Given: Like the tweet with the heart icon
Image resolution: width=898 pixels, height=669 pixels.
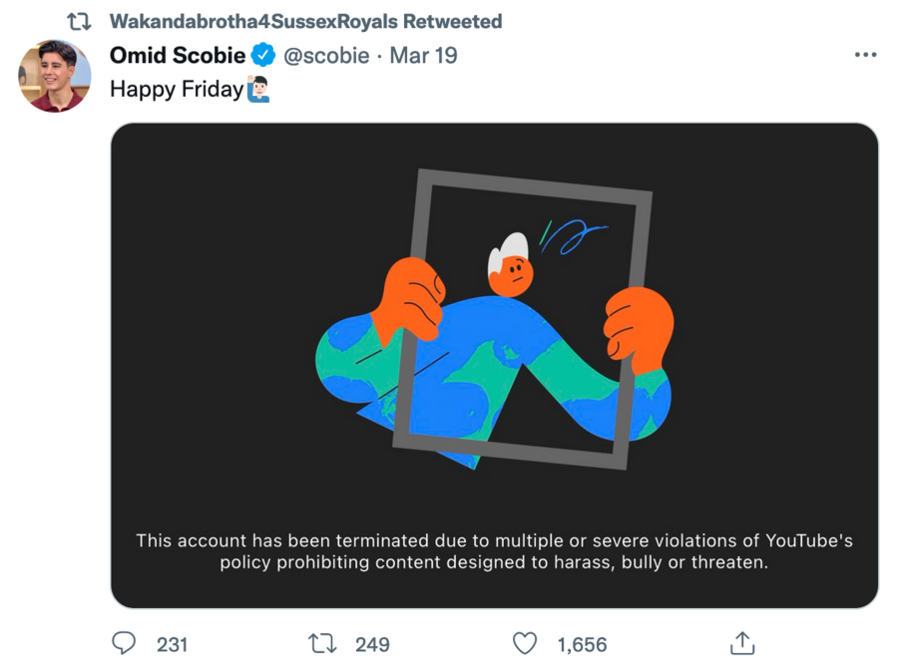Looking at the screenshot, I should coord(524,643).
